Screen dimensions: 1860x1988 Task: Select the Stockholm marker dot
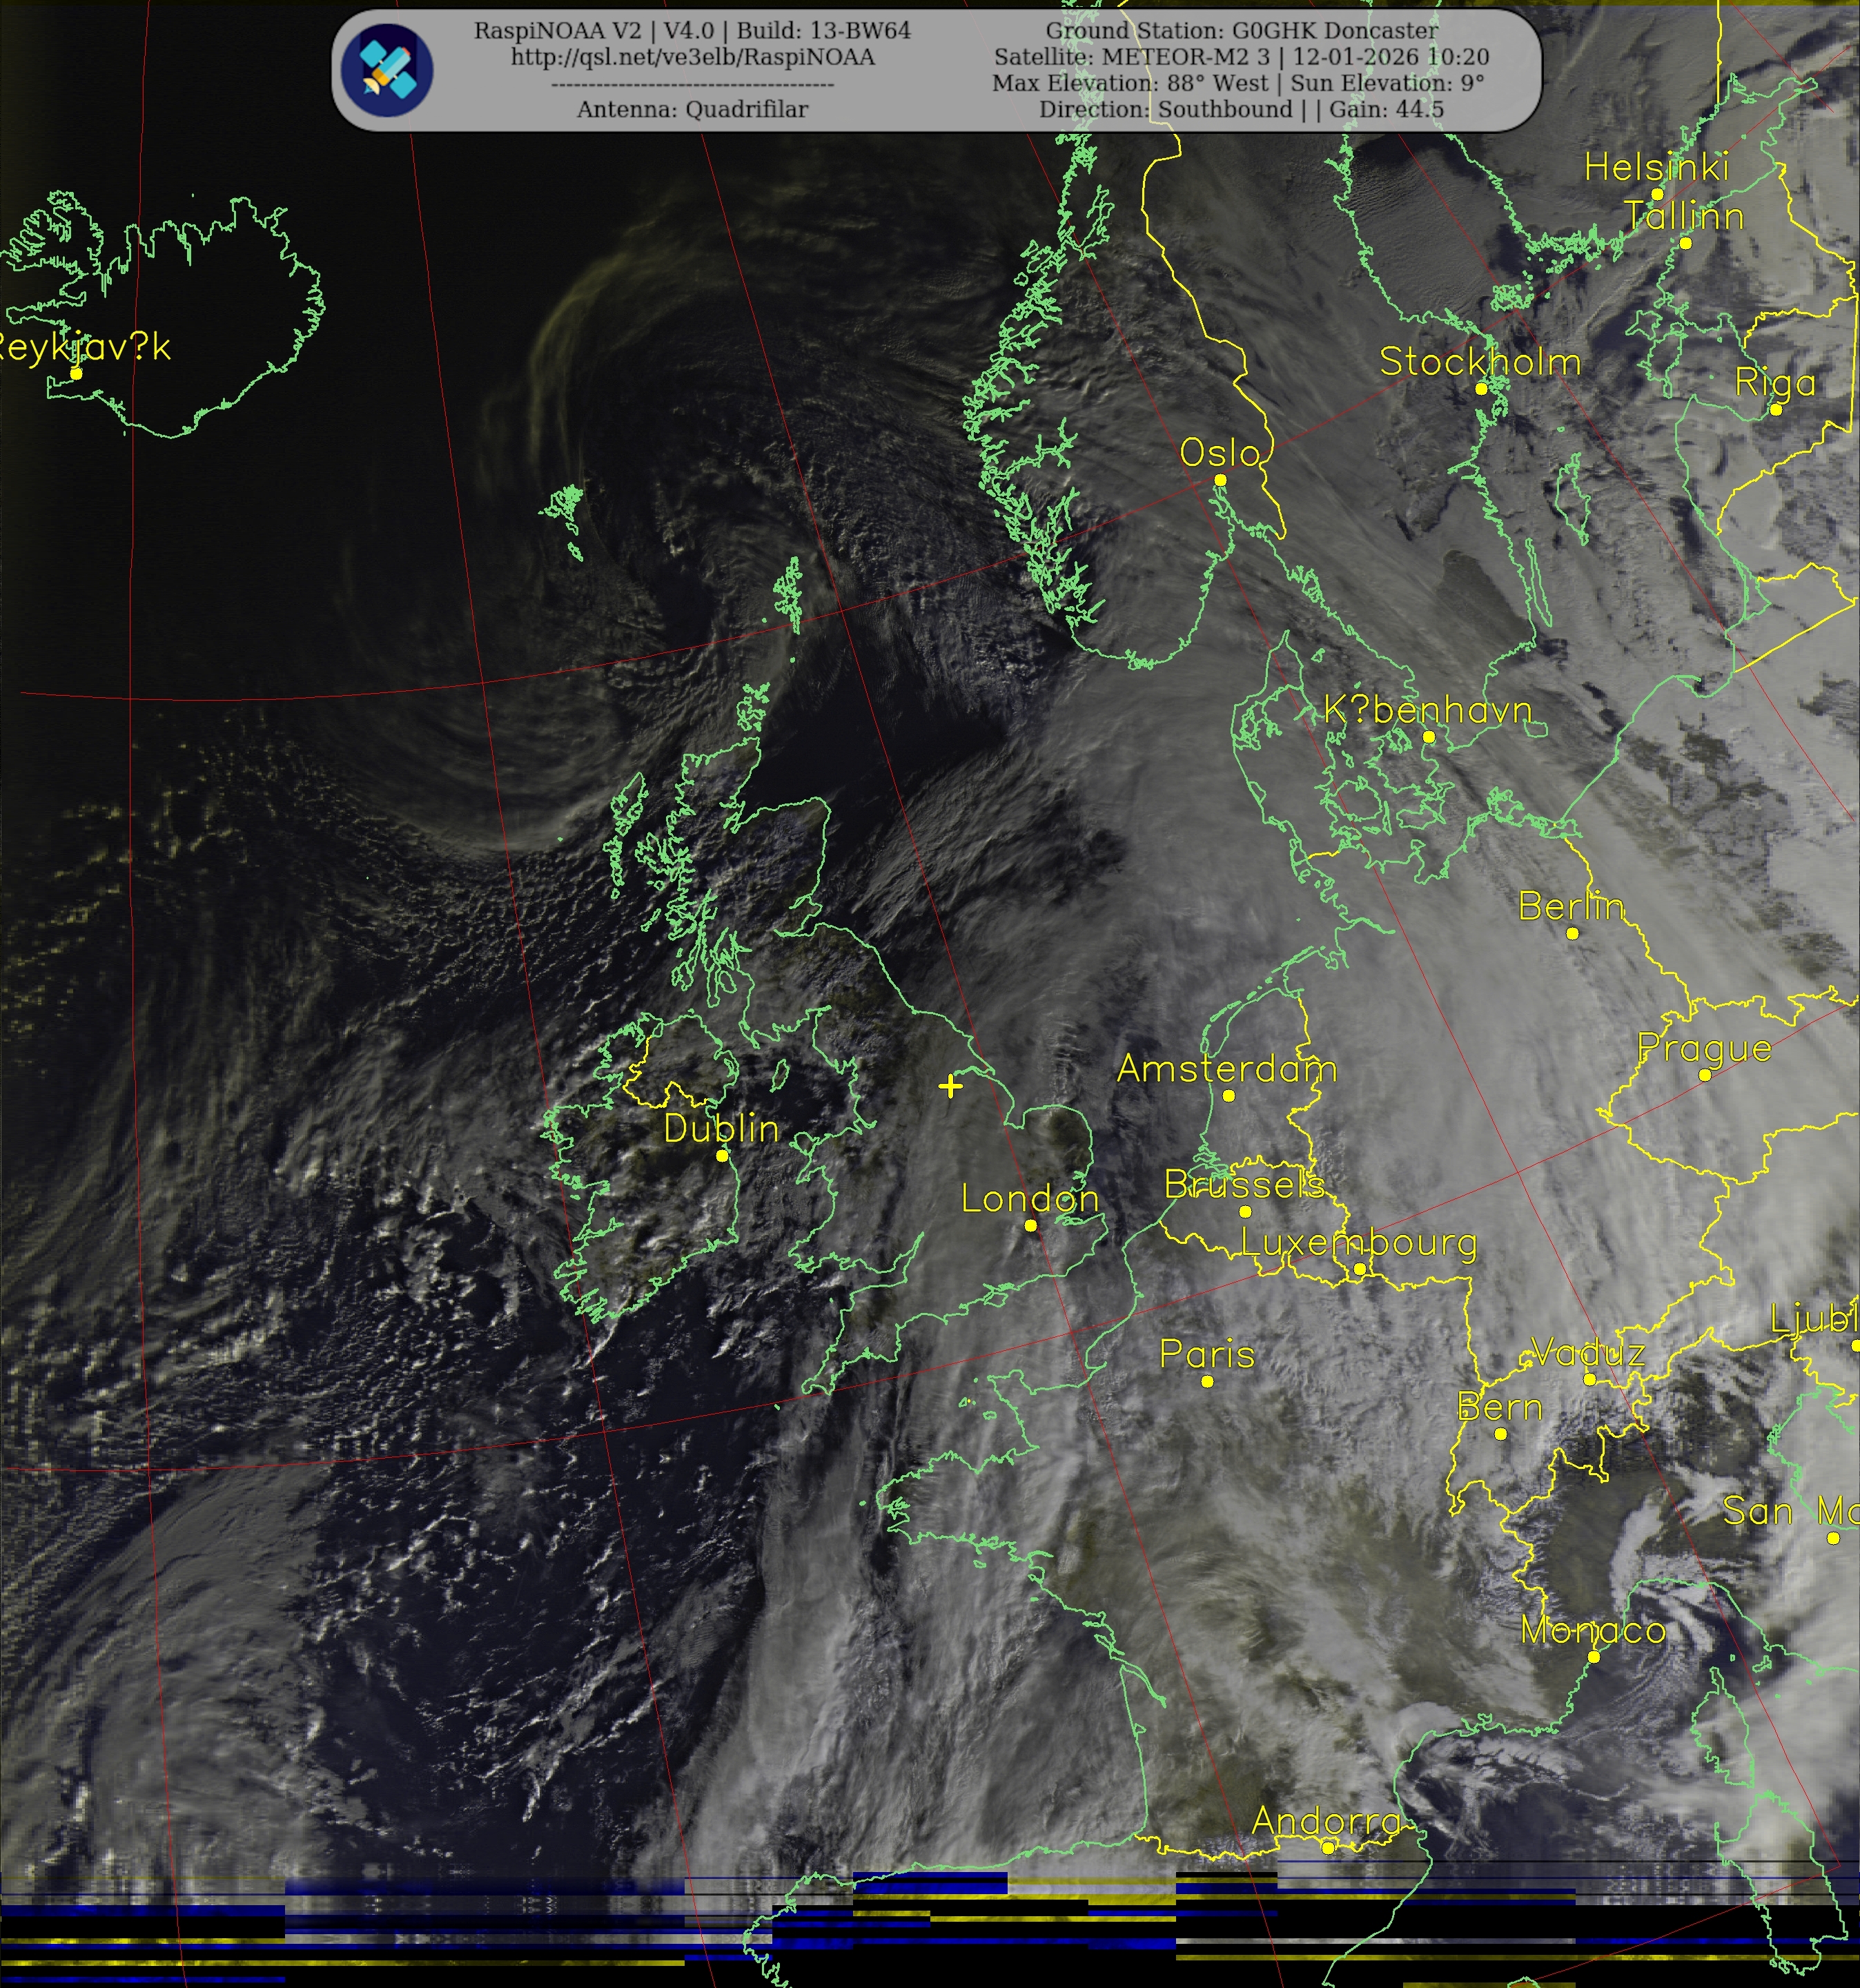pyautogui.click(x=1481, y=389)
